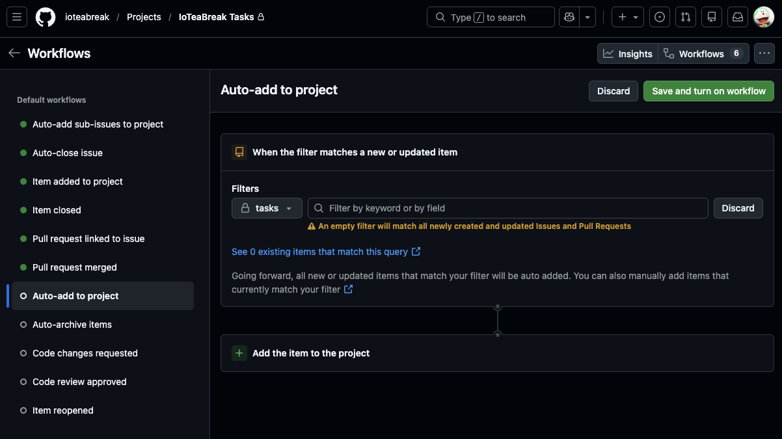Open the Copilot chat icon
Screen dimensions: 782x439
(x=569, y=18)
